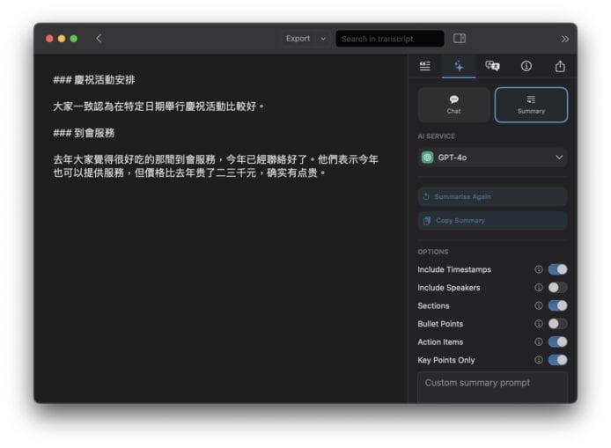The height and width of the screenshot is (448, 611).
Task: Click the Copy Summary button
Action: click(x=492, y=221)
